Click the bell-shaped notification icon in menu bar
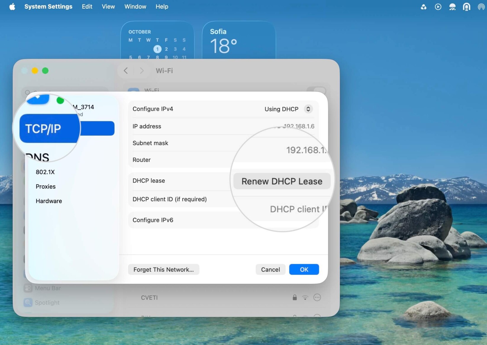487x345 pixels. pos(467,7)
